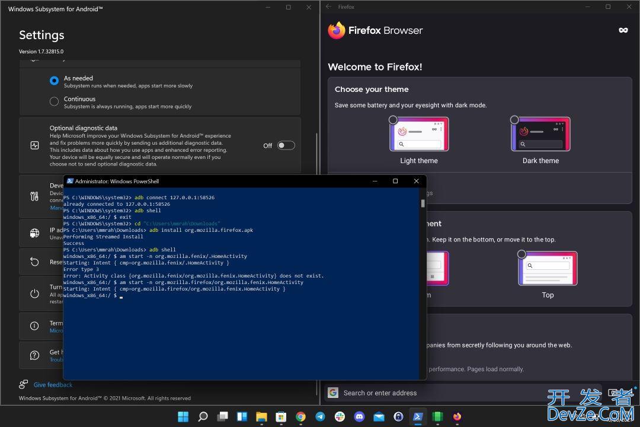
Task: Close the Administrator PowerShell window
Action: pos(417,181)
